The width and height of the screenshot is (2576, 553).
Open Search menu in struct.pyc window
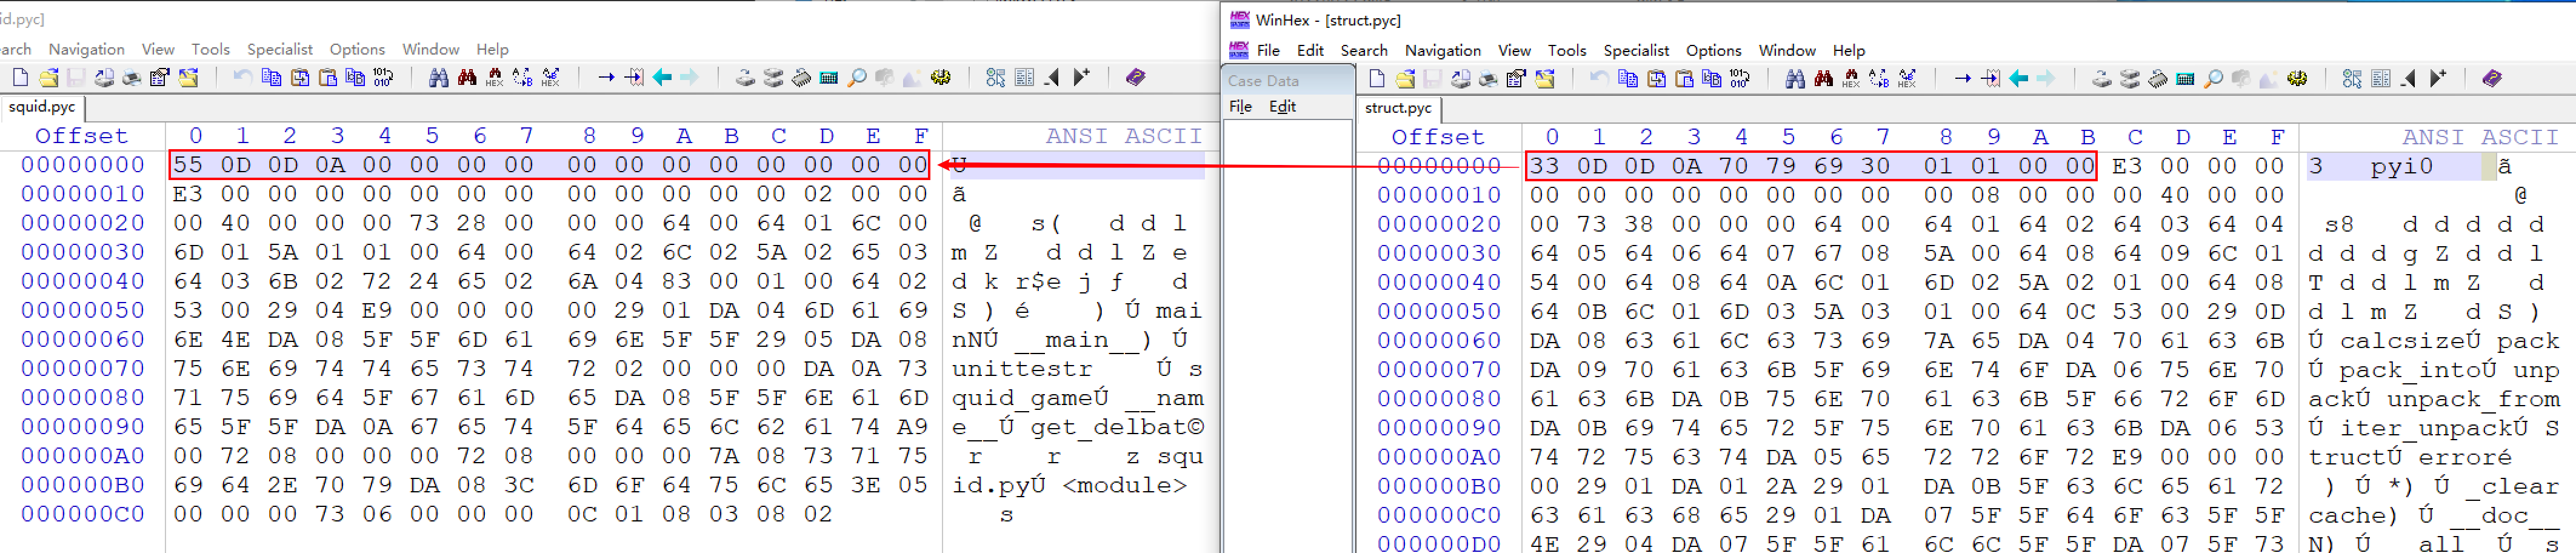pos(1364,50)
